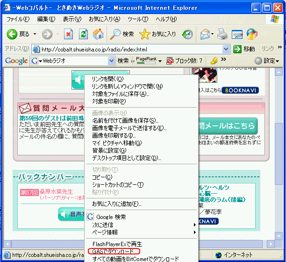Screen dimensions: 286x262
Task: Click the Windows flag logo at top right
Action: tap(274, 19)
